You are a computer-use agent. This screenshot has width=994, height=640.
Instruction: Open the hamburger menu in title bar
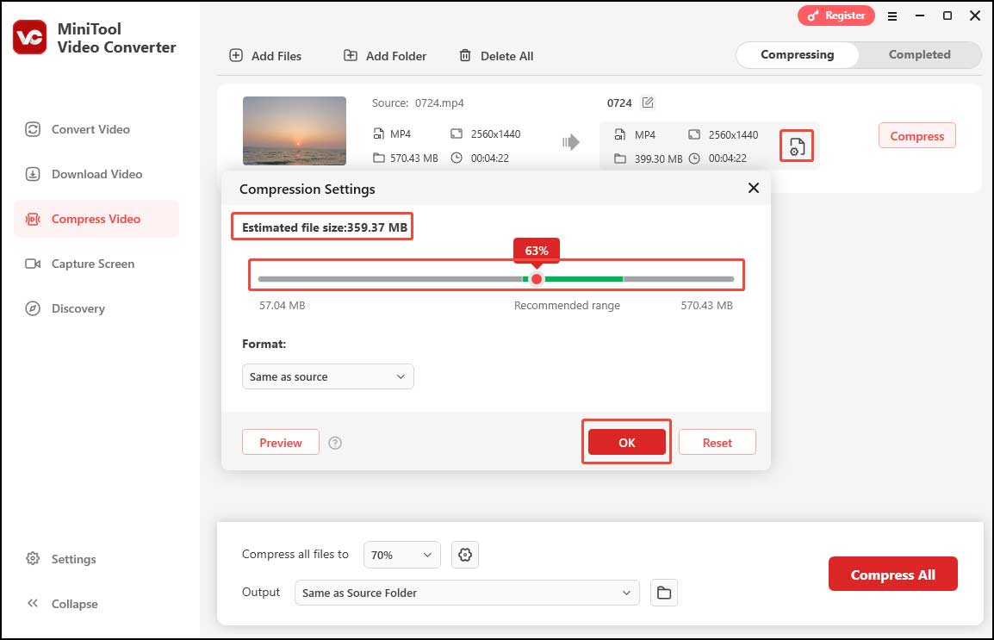892,16
